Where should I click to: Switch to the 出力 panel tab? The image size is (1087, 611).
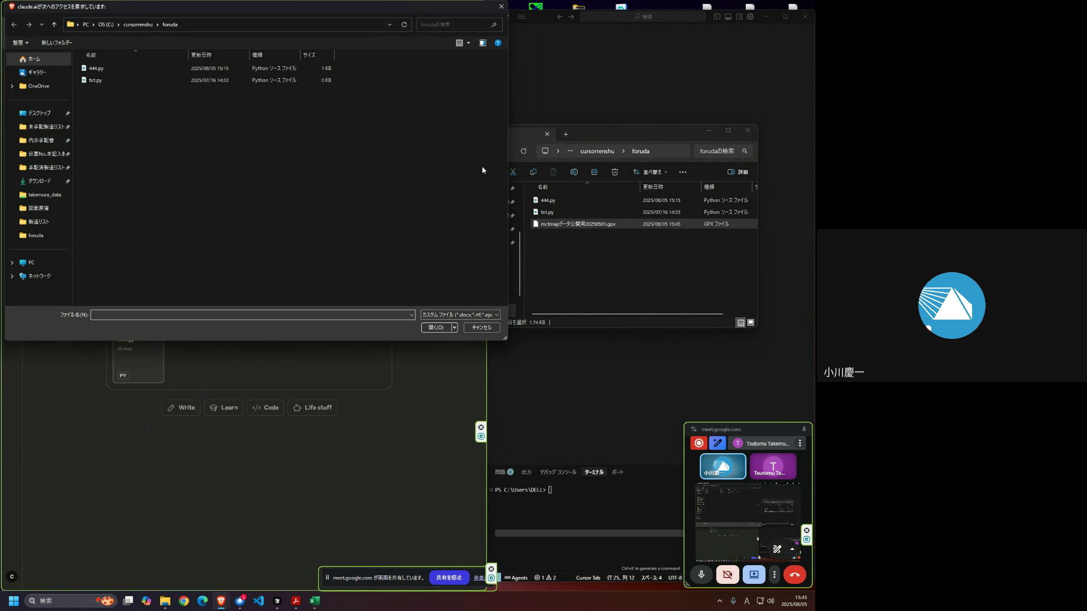click(526, 472)
